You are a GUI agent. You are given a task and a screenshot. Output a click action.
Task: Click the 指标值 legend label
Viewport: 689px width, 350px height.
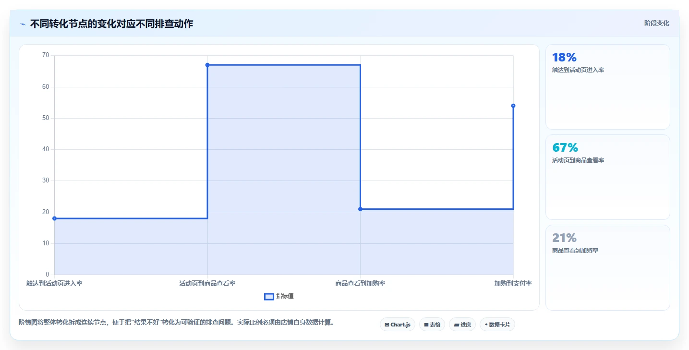click(285, 296)
